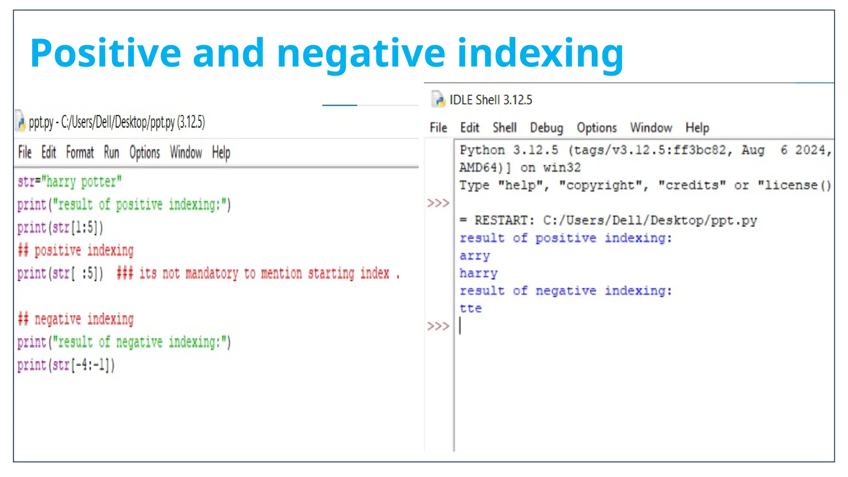Open File menu in IDLE Shell
Viewport: 848px width, 477px height.
click(x=438, y=128)
